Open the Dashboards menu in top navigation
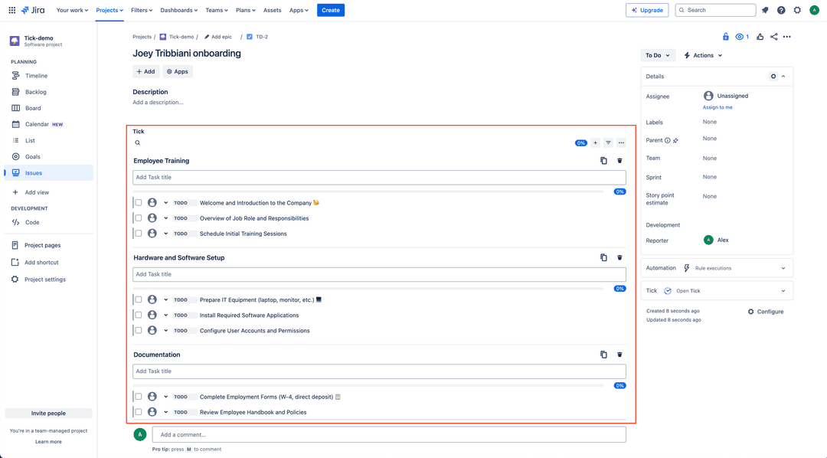827x458 pixels. tap(178, 10)
